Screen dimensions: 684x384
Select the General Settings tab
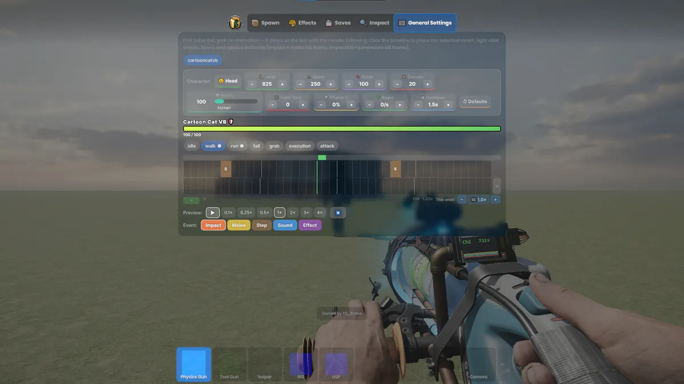425,23
